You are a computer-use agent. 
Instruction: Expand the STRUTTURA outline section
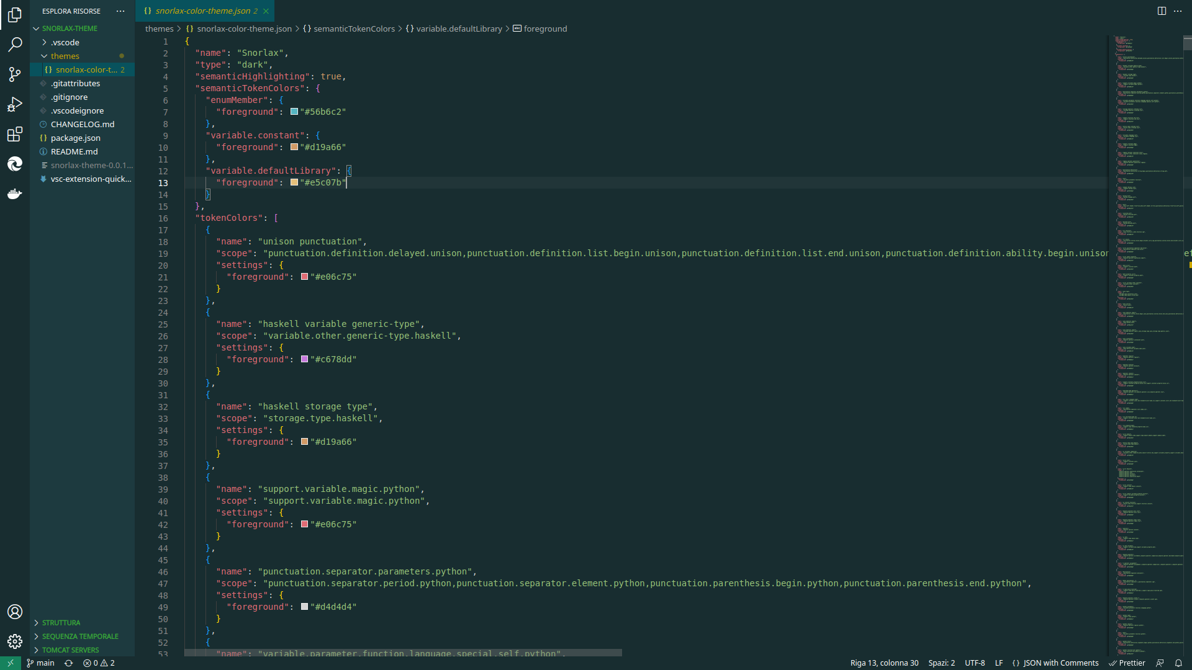tap(61, 623)
